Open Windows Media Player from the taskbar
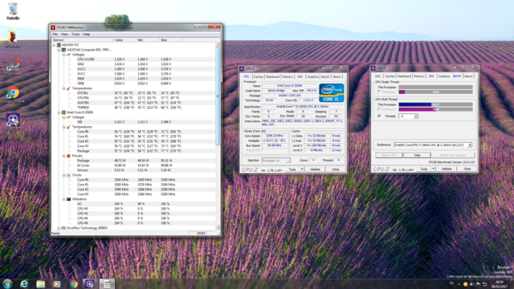514x289 pixels. pos(57,283)
